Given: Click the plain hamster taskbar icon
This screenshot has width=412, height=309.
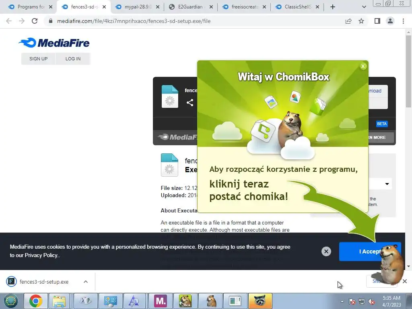Looking at the screenshot, I should pos(210,301).
